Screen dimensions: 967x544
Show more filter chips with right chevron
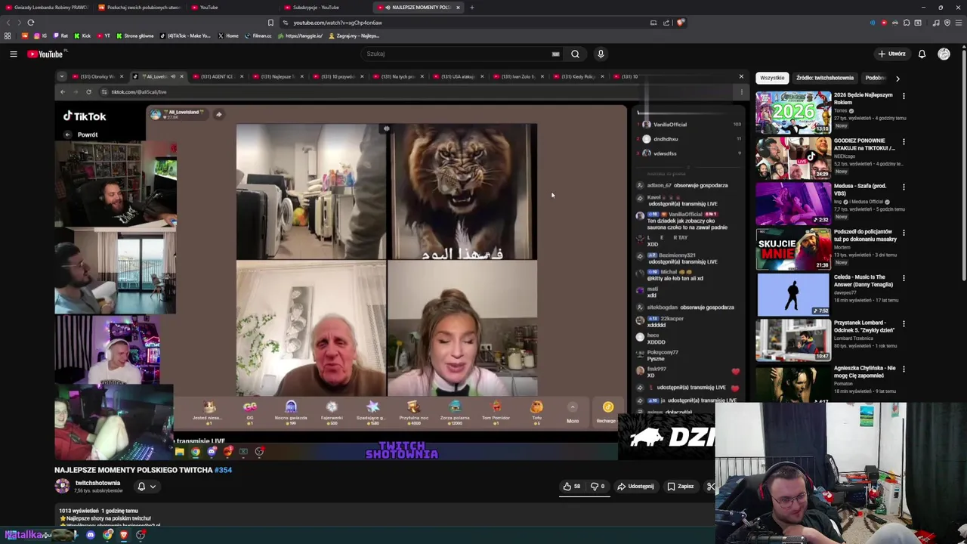[x=897, y=78]
